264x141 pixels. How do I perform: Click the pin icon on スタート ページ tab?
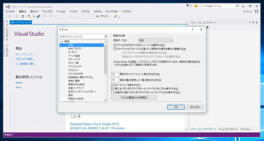tap(26, 22)
